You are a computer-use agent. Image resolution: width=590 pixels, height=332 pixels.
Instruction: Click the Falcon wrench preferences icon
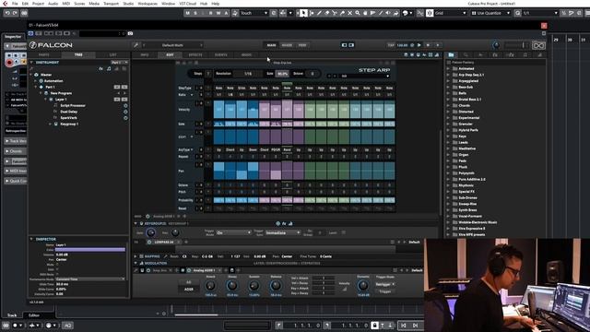pyautogui.click(x=136, y=45)
